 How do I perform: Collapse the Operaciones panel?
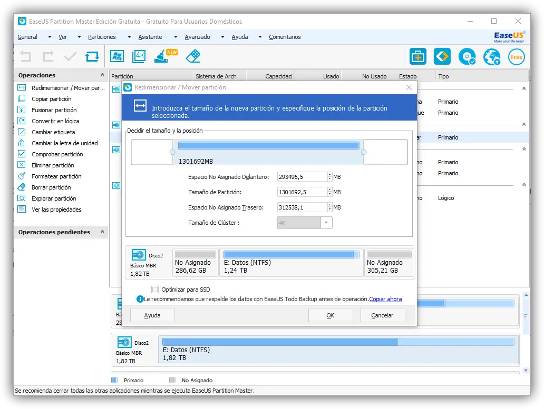[102, 75]
